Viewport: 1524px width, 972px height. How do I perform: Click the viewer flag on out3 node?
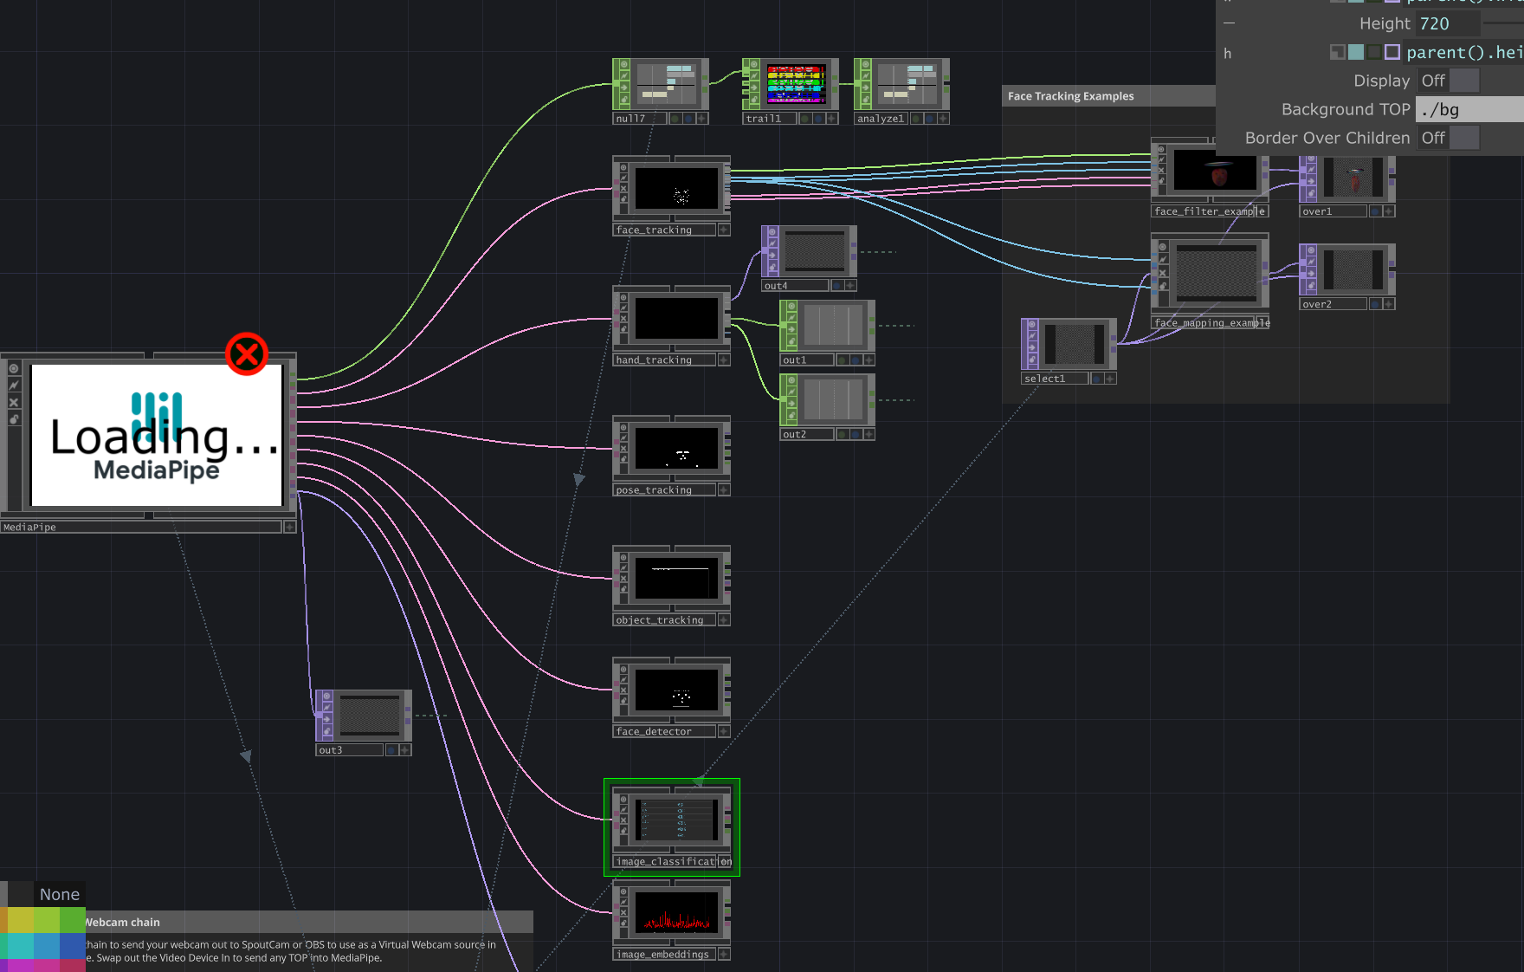[x=327, y=696]
